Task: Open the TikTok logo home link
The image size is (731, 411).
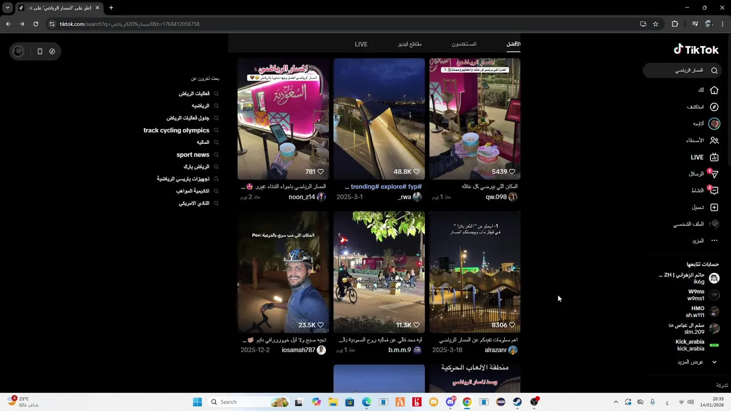Action: 696,50
